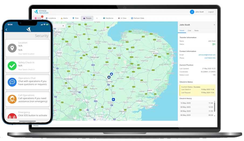Click the red SOS notification badge
This screenshot has height=141, width=244.
tap(42, 16)
